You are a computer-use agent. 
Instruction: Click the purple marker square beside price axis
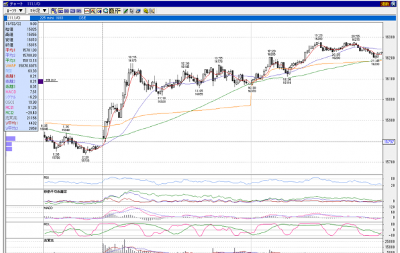coord(40,81)
